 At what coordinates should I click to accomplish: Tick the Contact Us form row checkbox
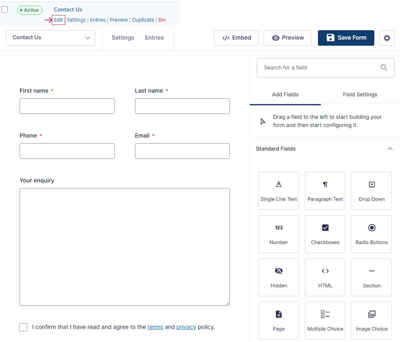[x=4, y=9]
